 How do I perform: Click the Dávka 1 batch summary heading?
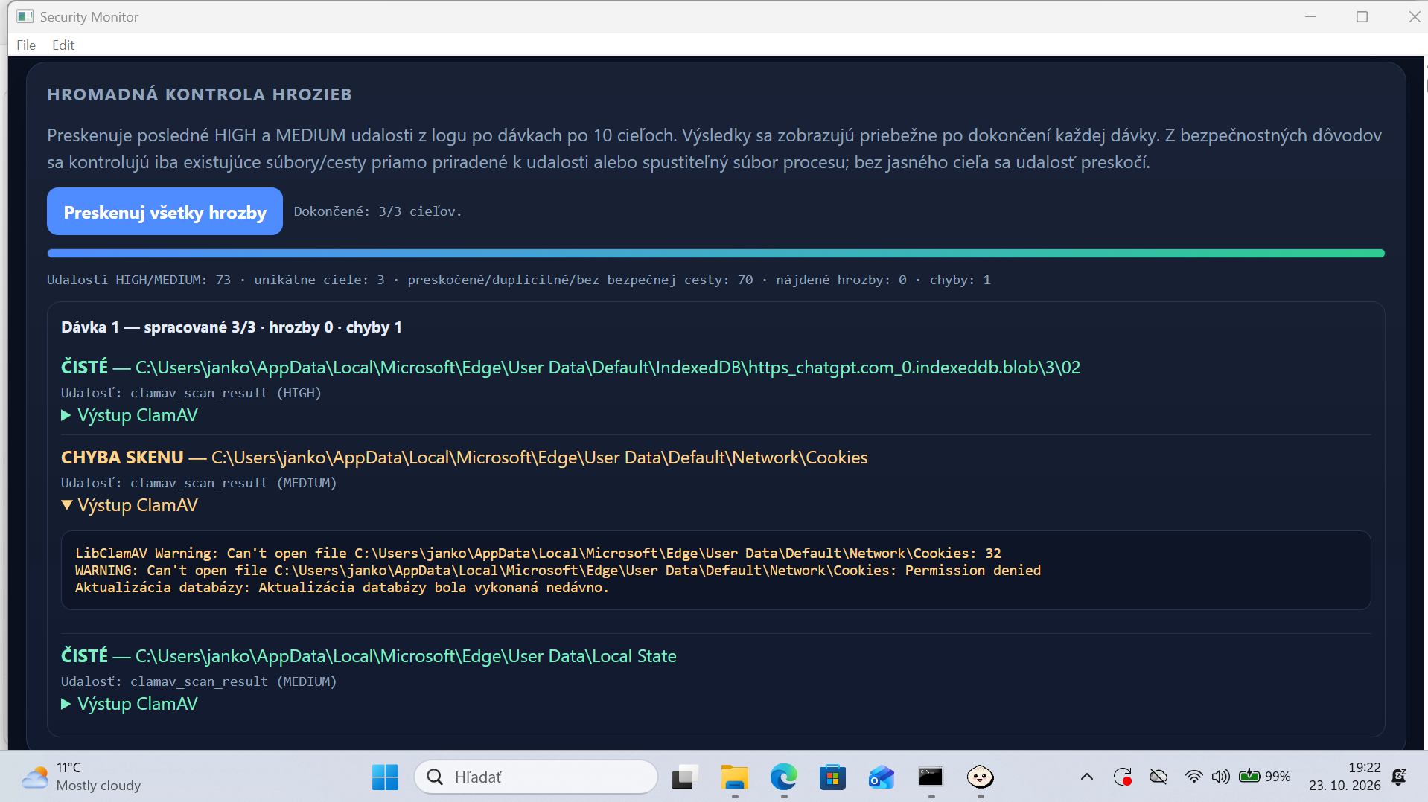232,327
